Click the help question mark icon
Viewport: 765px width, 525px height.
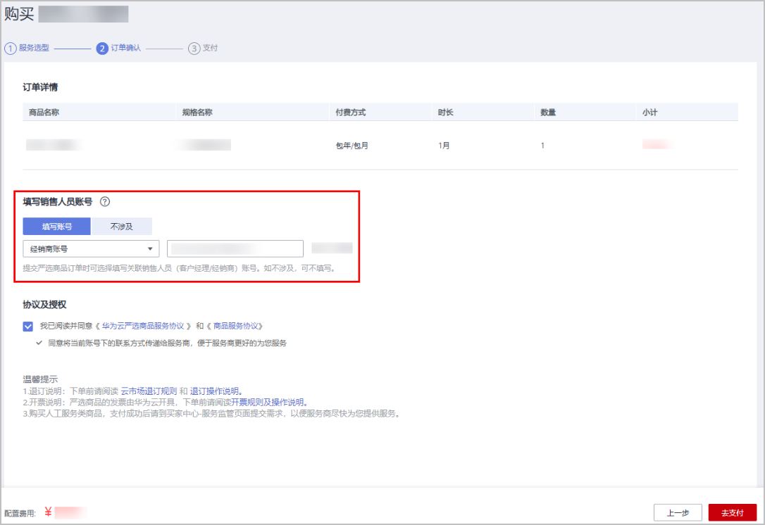point(105,202)
